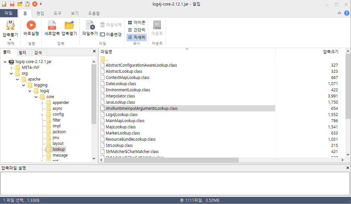Viewport: 351px width, 204px height.
Task: Click the file list vertical scrollbar down arrow
Action: click(348, 154)
